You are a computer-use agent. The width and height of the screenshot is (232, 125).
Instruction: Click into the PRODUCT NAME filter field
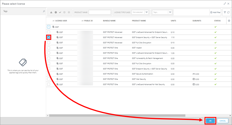point(100,12)
